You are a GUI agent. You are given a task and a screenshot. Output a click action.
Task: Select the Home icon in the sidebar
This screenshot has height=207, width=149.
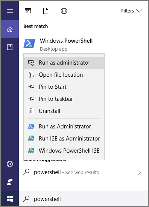point(10,29)
